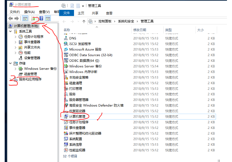Switch to the 共享 ribbon tab
Viewport: 232px width, 162px height.
[x=95, y=13]
